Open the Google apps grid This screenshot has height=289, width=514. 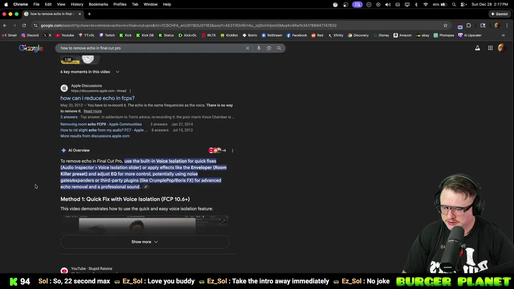490,48
